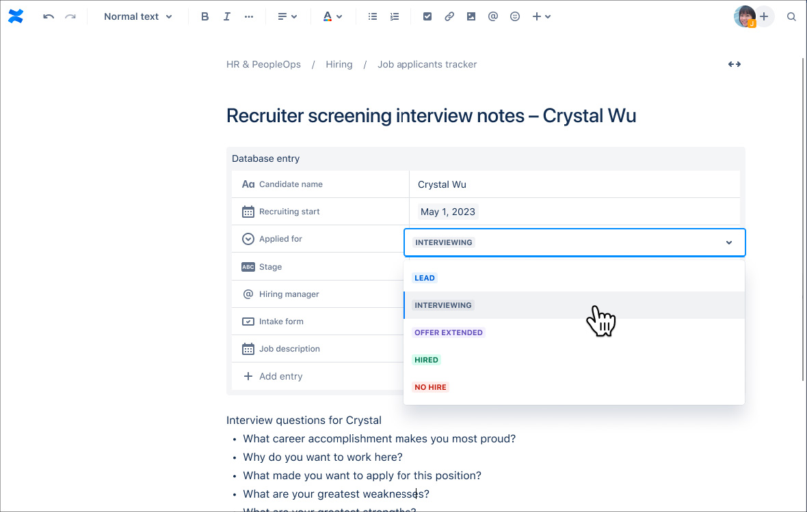Expand the text alignment dropdown

tap(287, 16)
